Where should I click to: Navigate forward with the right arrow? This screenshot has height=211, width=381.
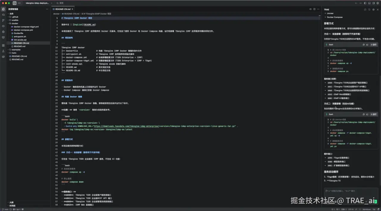pyautogui.click(x=360, y=3)
